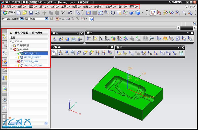Open the clock History tab in sidebar

pos(5,99)
